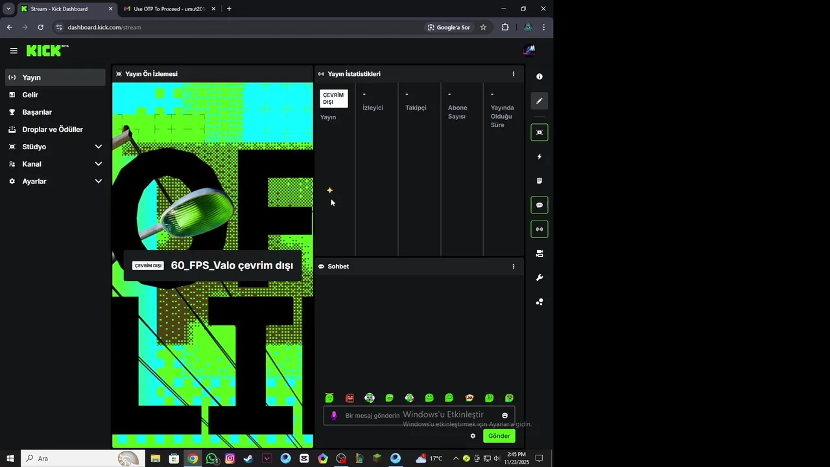Click the Gönder button
Screen dimensions: 830x467
[x=499, y=436]
